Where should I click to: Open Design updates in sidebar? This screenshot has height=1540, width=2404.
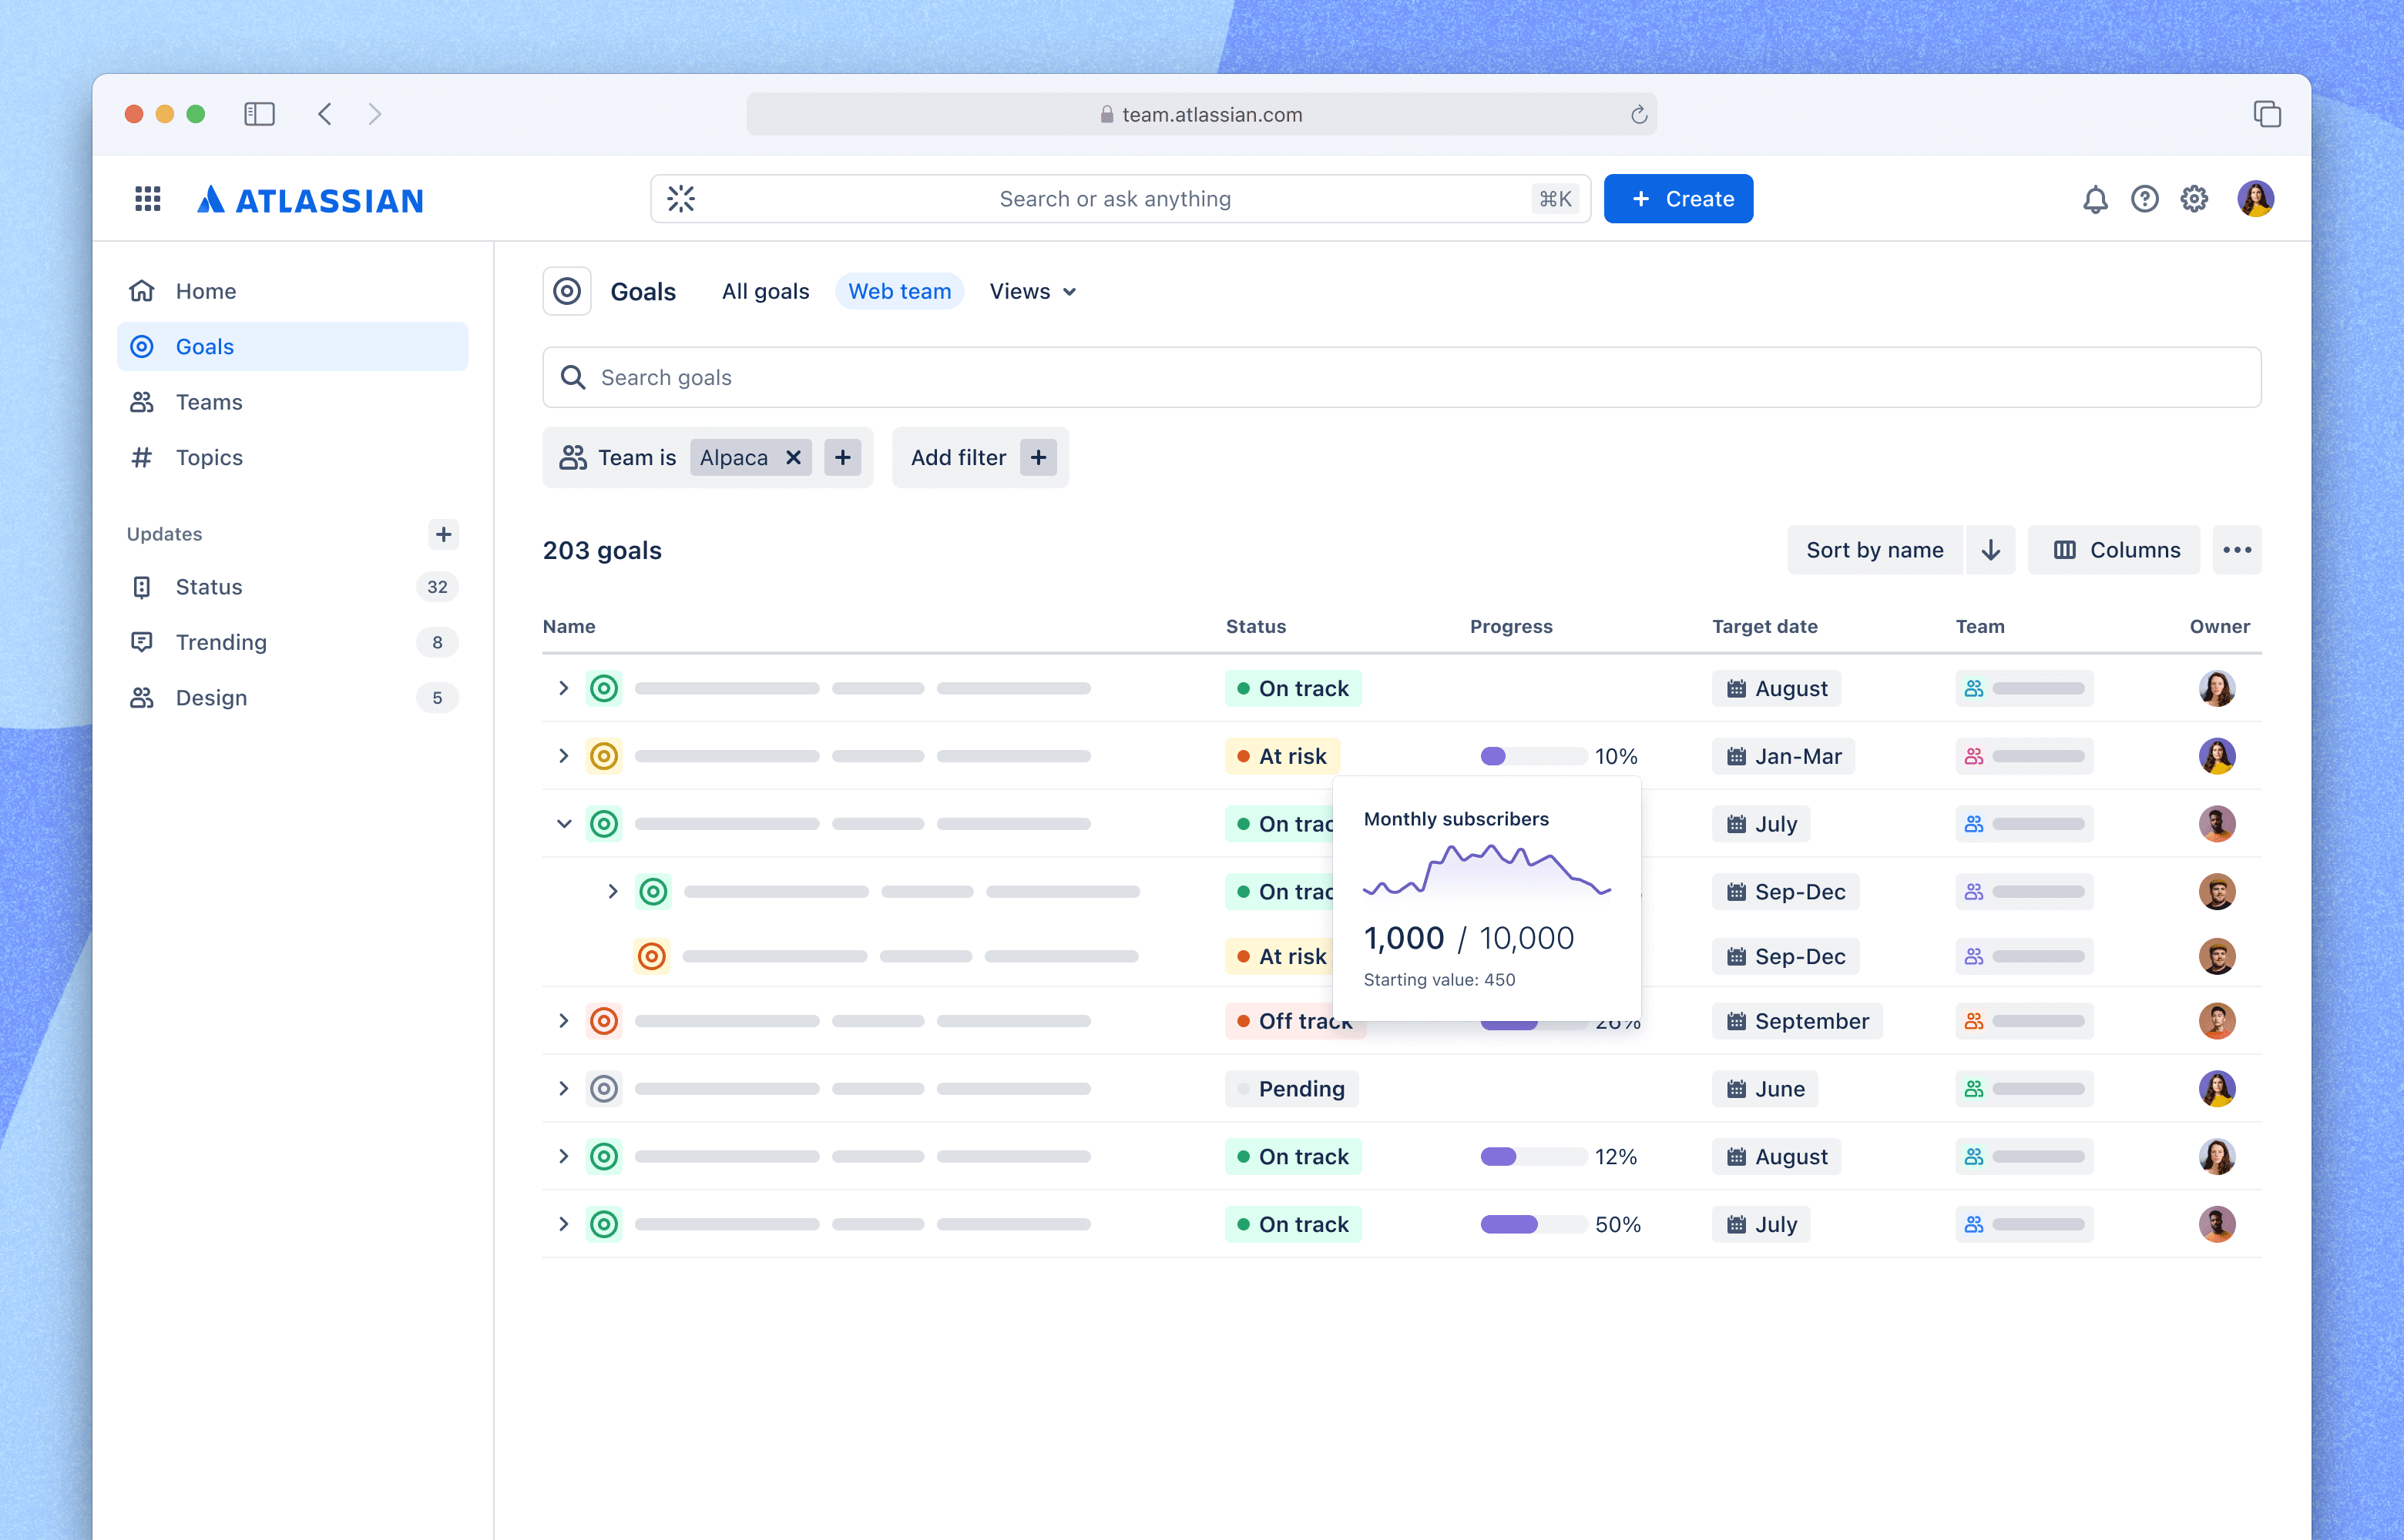tap(292, 698)
